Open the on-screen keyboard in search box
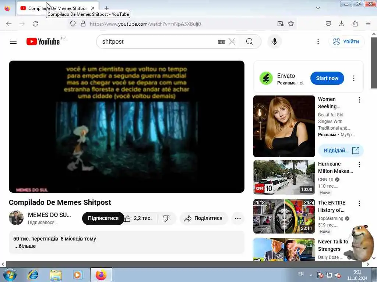Viewport: 377px width, 282px height. [x=222, y=42]
